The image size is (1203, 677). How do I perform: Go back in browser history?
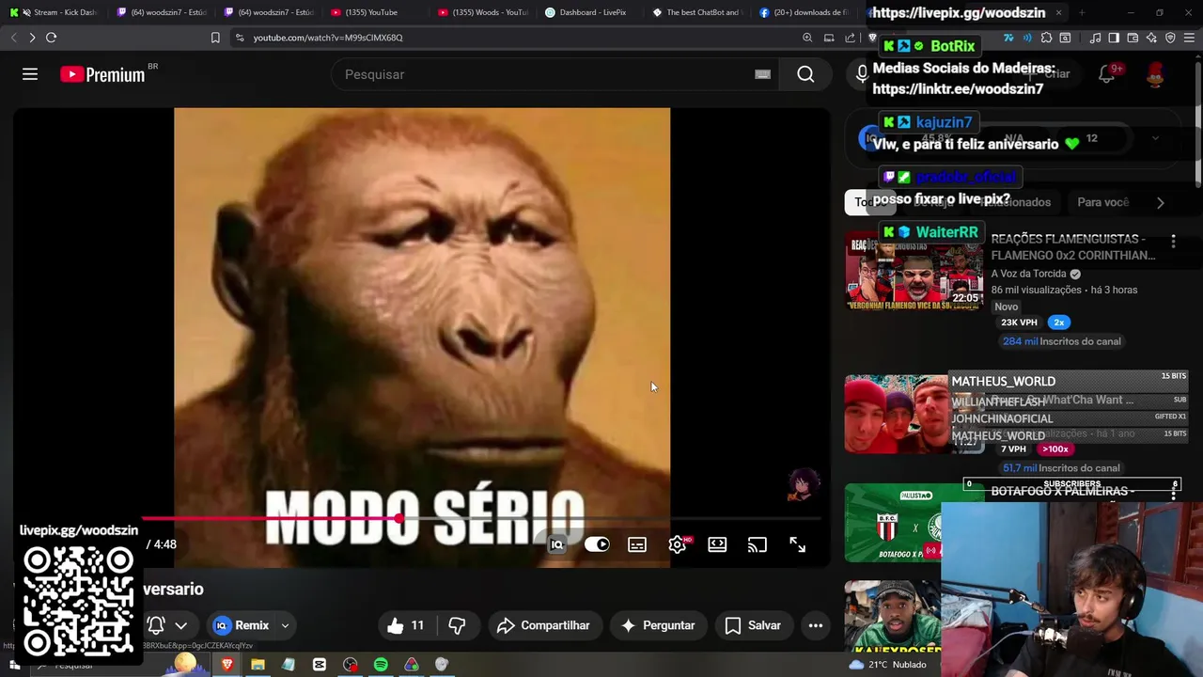tap(13, 38)
